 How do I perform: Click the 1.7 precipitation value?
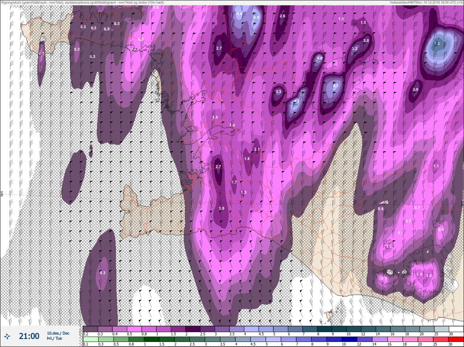pyautogui.click(x=234, y=182)
